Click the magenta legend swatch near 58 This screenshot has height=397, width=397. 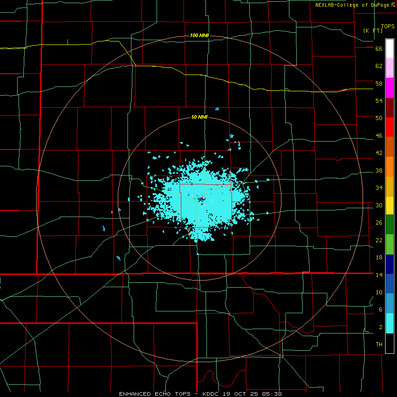(x=390, y=88)
